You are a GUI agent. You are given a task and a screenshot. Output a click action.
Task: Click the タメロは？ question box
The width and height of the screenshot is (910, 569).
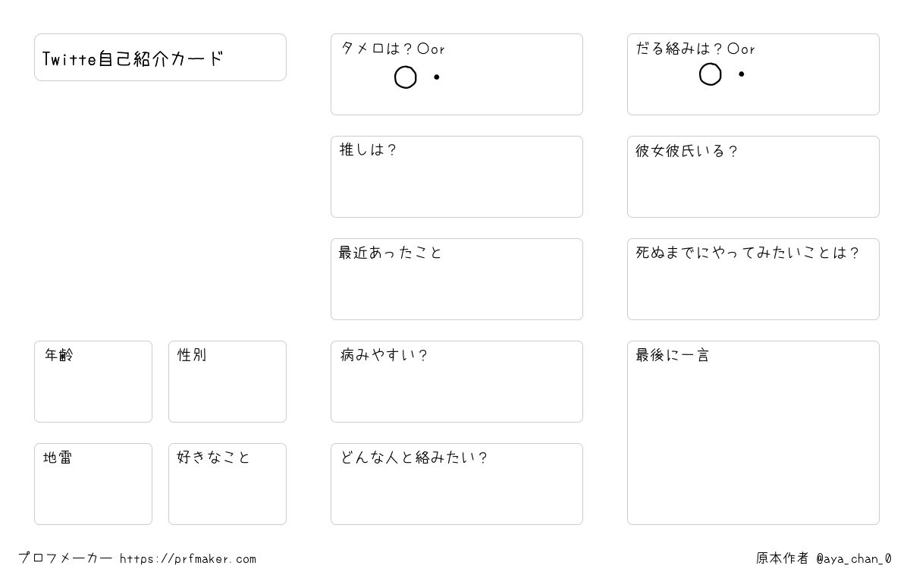(457, 74)
